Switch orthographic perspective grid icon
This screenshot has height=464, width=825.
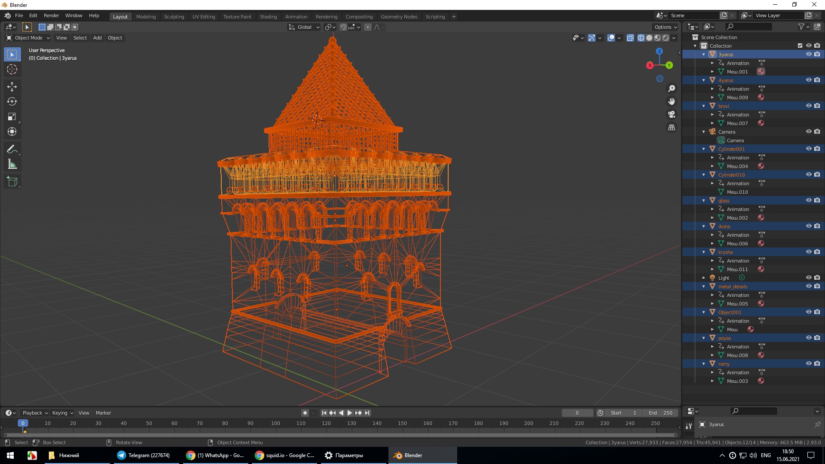click(x=672, y=128)
